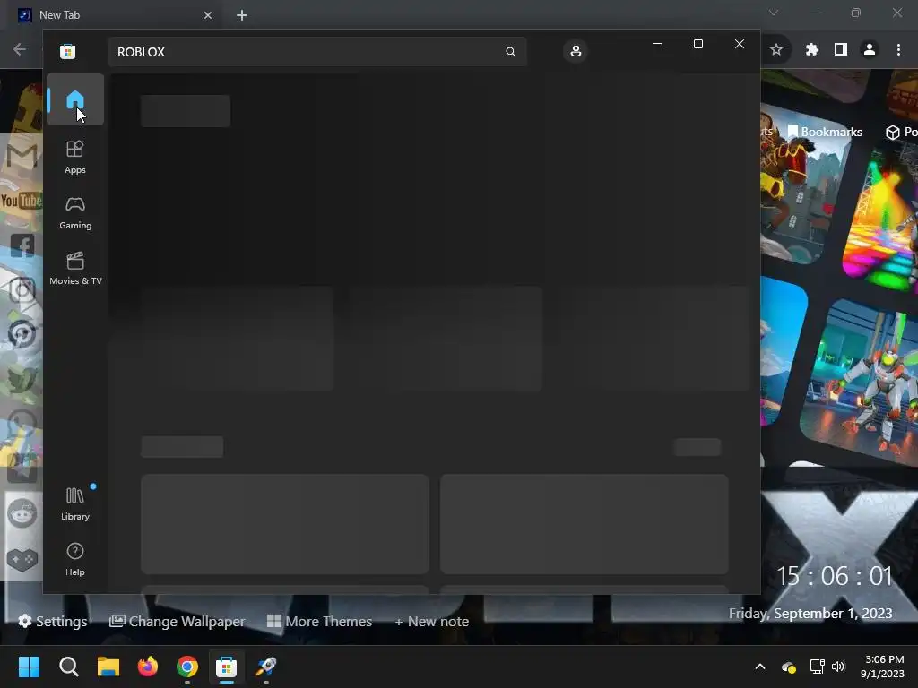918x688 pixels.
Task: Open Reddit shortcut in page sidebar
Action: [x=22, y=513]
